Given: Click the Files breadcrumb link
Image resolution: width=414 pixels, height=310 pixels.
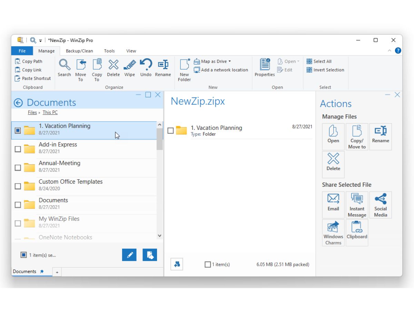Looking at the screenshot, I should [x=32, y=112].
